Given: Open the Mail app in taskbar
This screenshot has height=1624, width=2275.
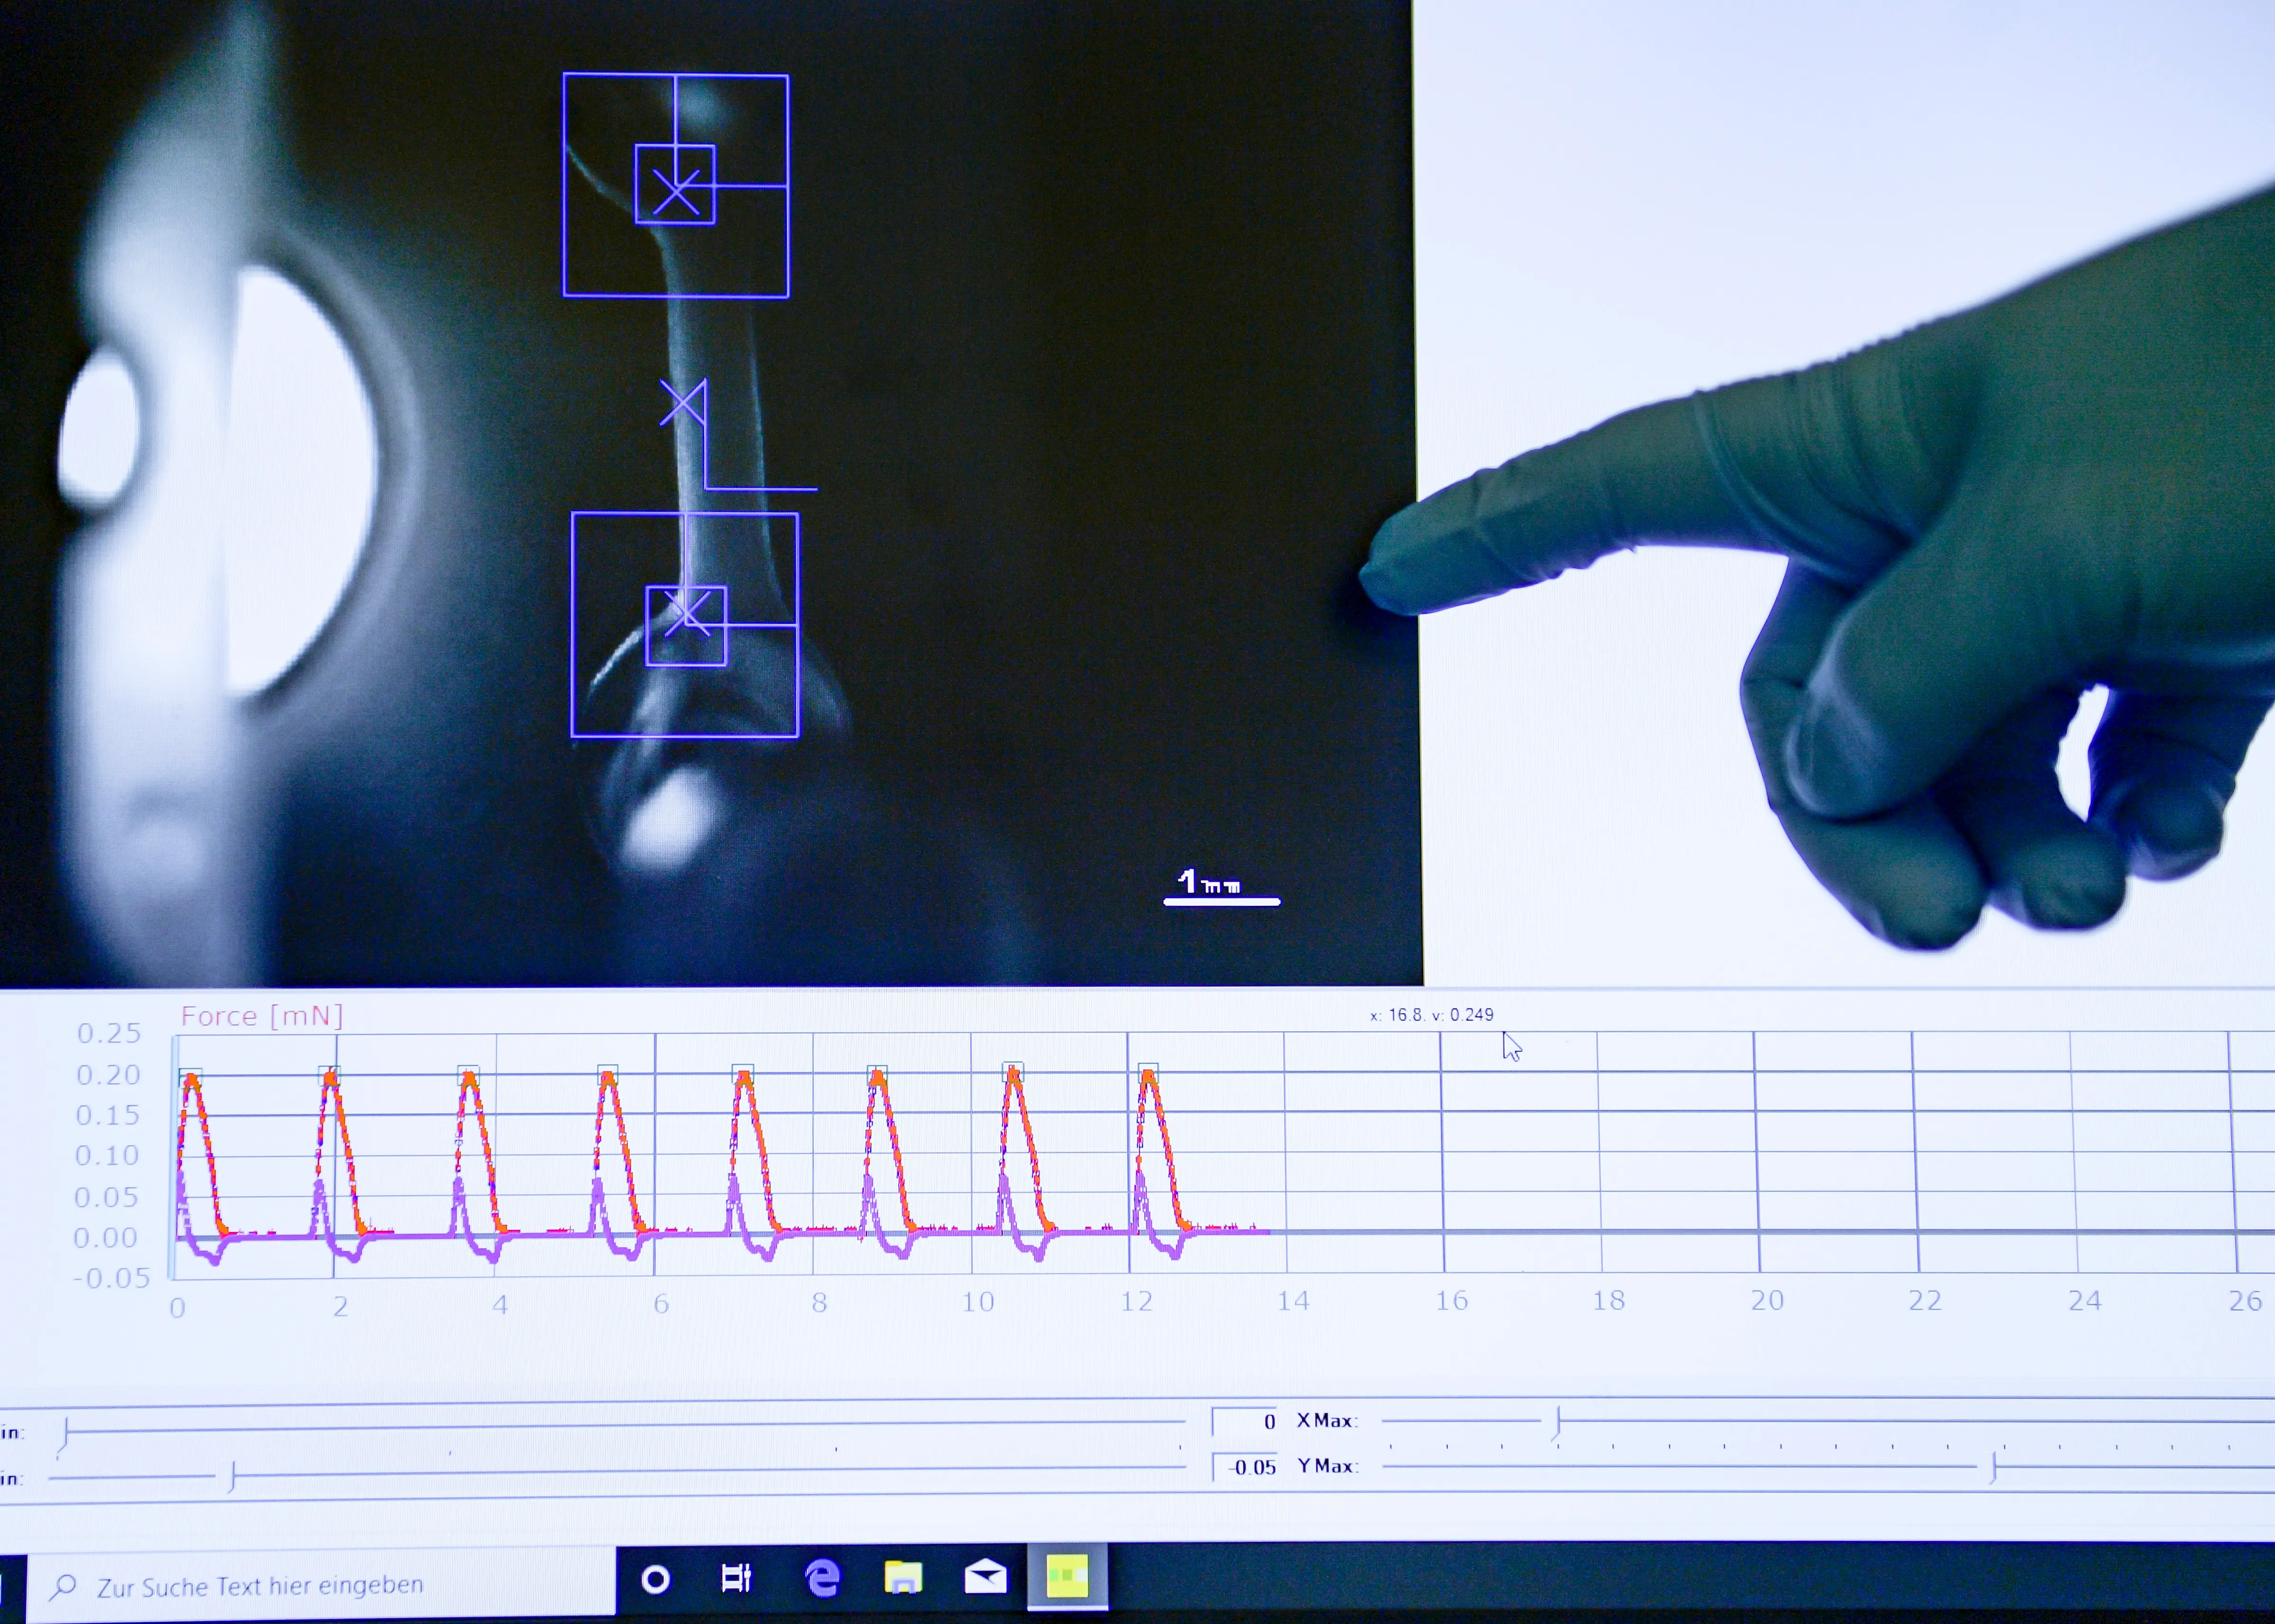Looking at the screenshot, I should (986, 1576).
